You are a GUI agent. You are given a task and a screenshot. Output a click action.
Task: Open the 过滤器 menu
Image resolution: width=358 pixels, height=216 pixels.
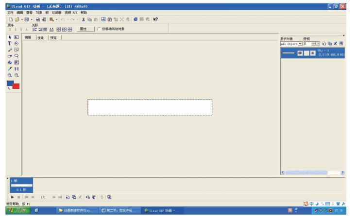(56, 13)
